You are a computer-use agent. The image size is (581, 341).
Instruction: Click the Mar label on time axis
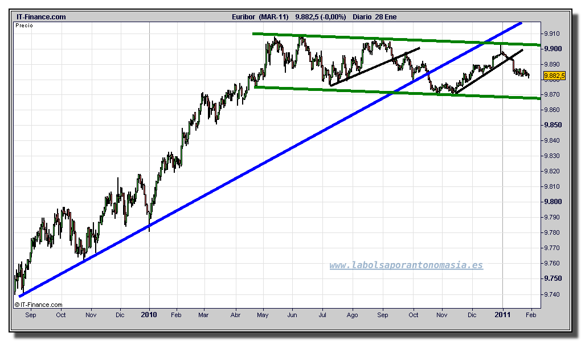203,315
